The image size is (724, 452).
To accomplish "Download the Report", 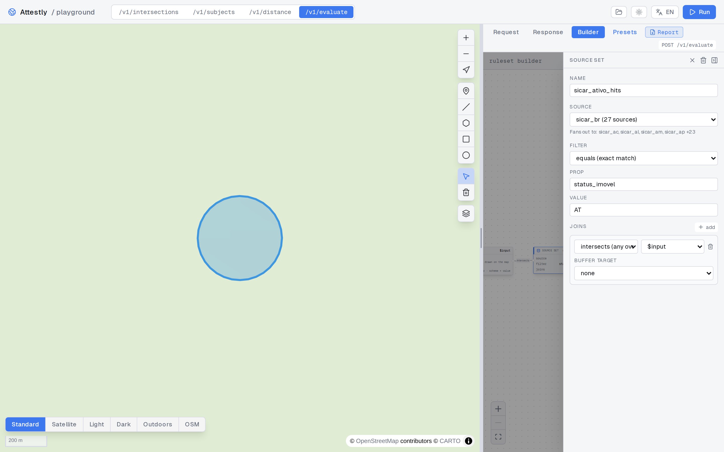I will 664,32.
